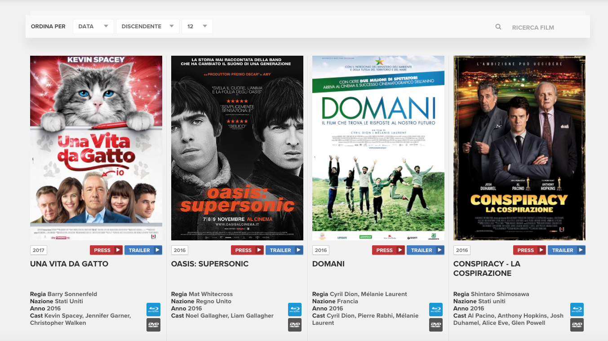Play TRAILER for Oasis: Supersonic
608x341 pixels.
(284, 250)
